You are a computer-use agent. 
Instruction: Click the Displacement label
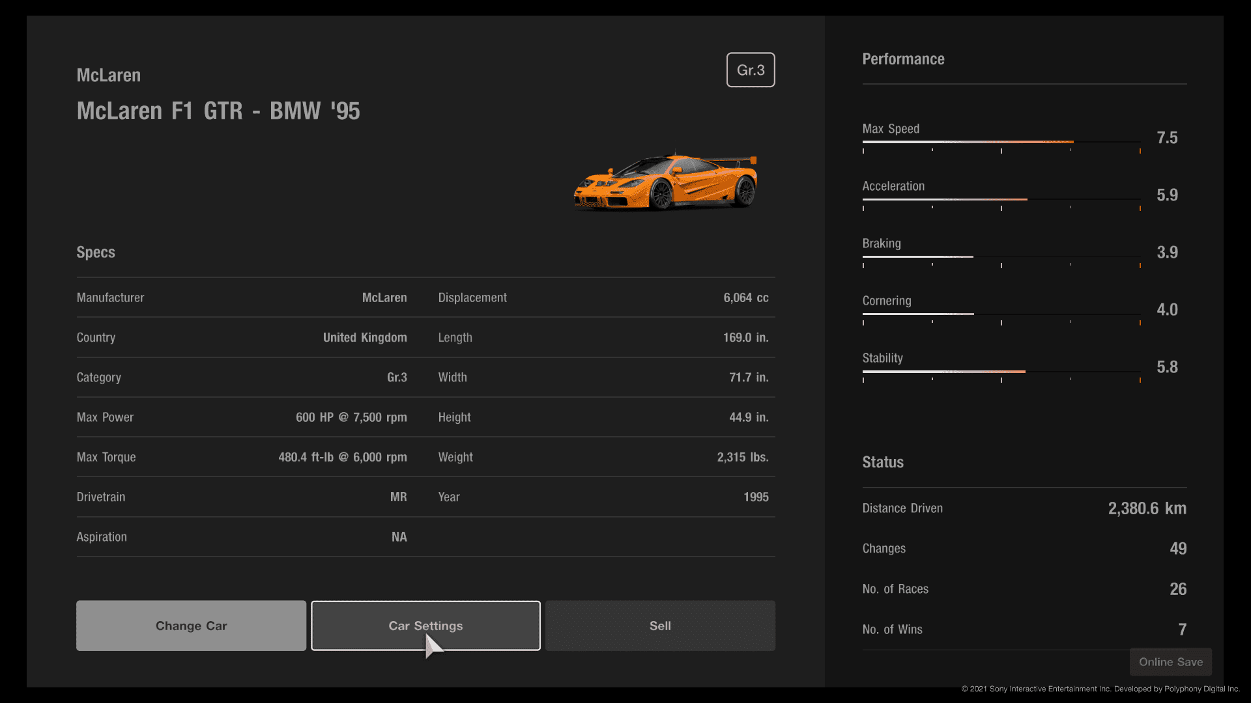click(x=472, y=297)
